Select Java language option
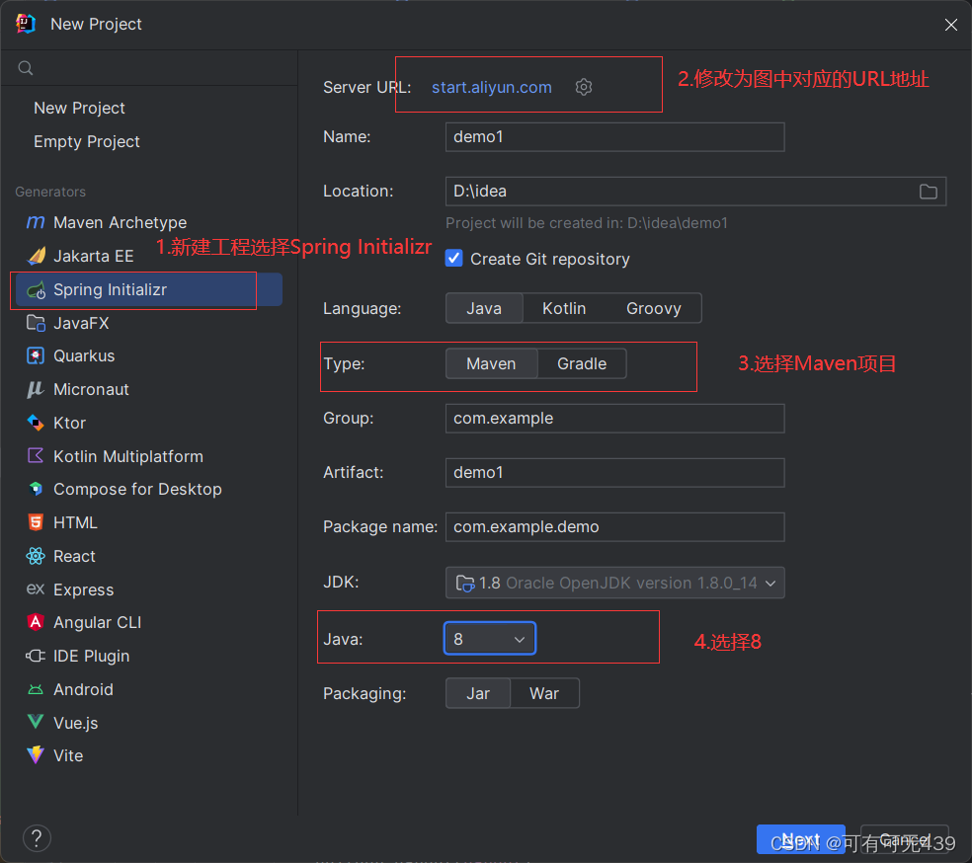 click(x=484, y=308)
